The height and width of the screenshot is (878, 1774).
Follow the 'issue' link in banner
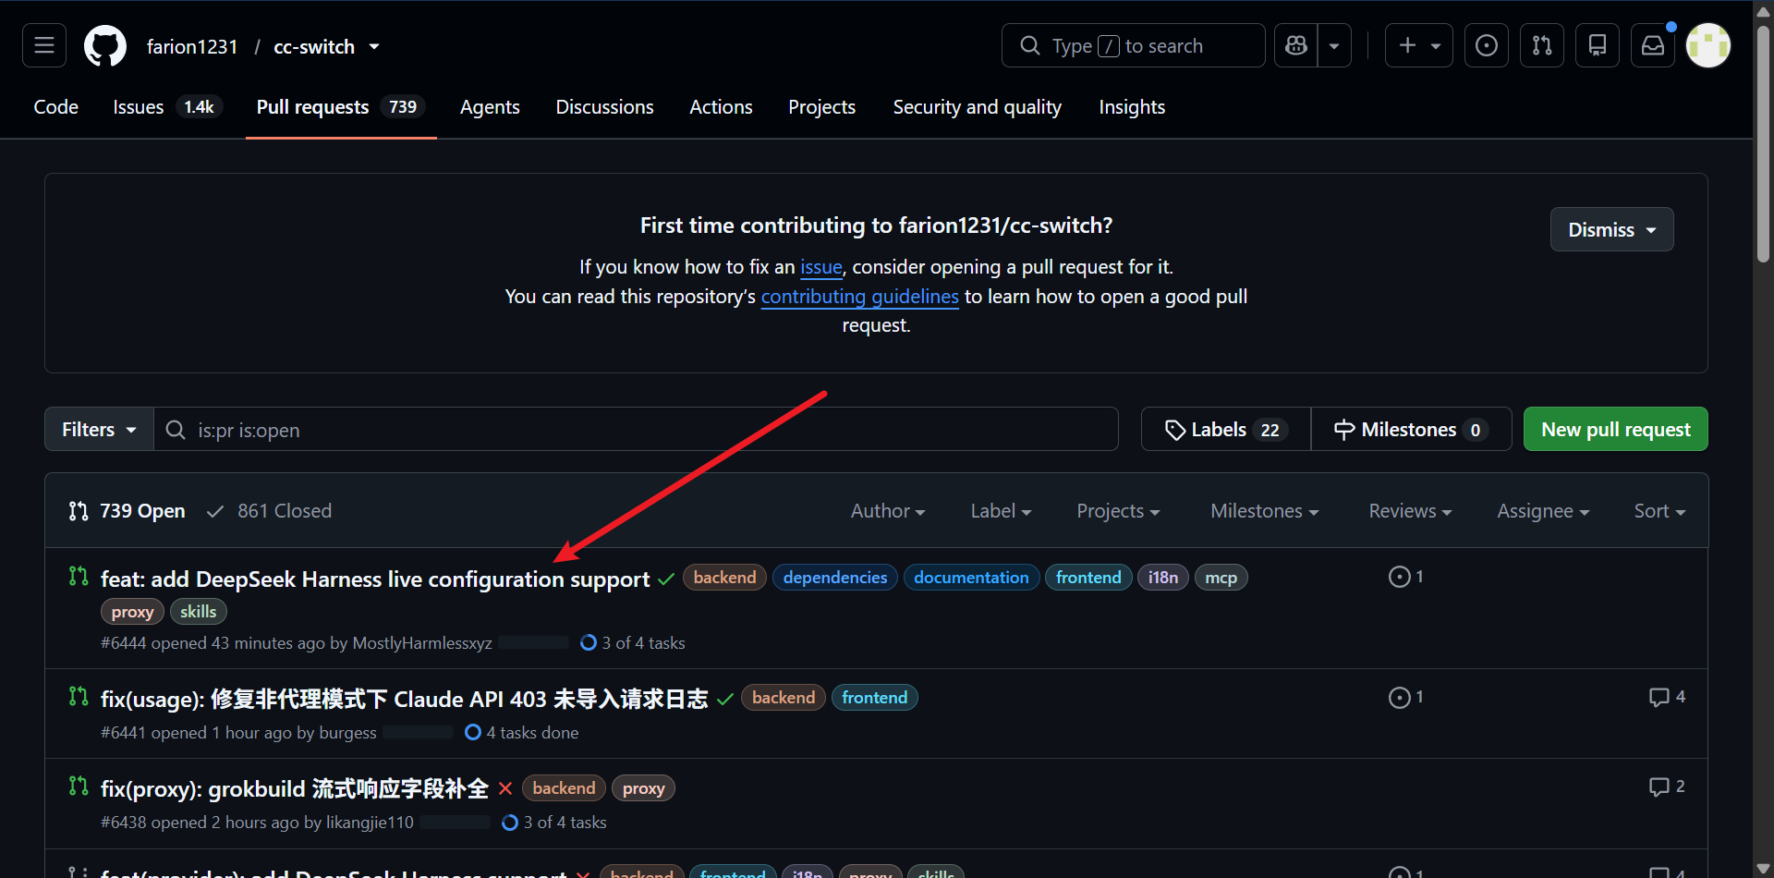tap(821, 267)
